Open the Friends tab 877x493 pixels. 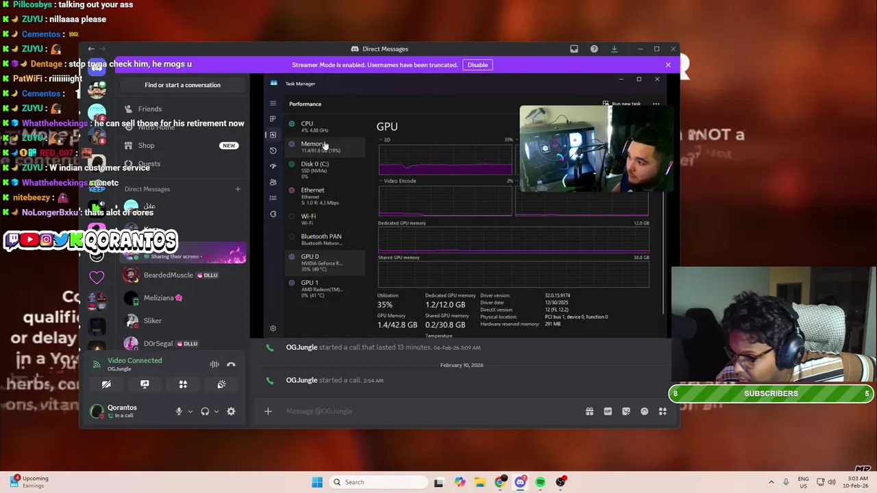pos(182,109)
